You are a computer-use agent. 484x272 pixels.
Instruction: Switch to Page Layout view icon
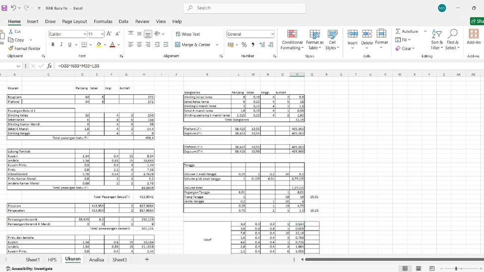click(418, 268)
